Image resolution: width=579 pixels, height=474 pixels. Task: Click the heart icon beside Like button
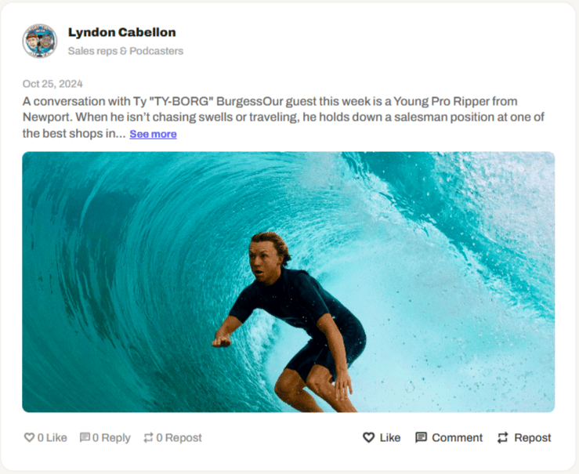(368, 437)
